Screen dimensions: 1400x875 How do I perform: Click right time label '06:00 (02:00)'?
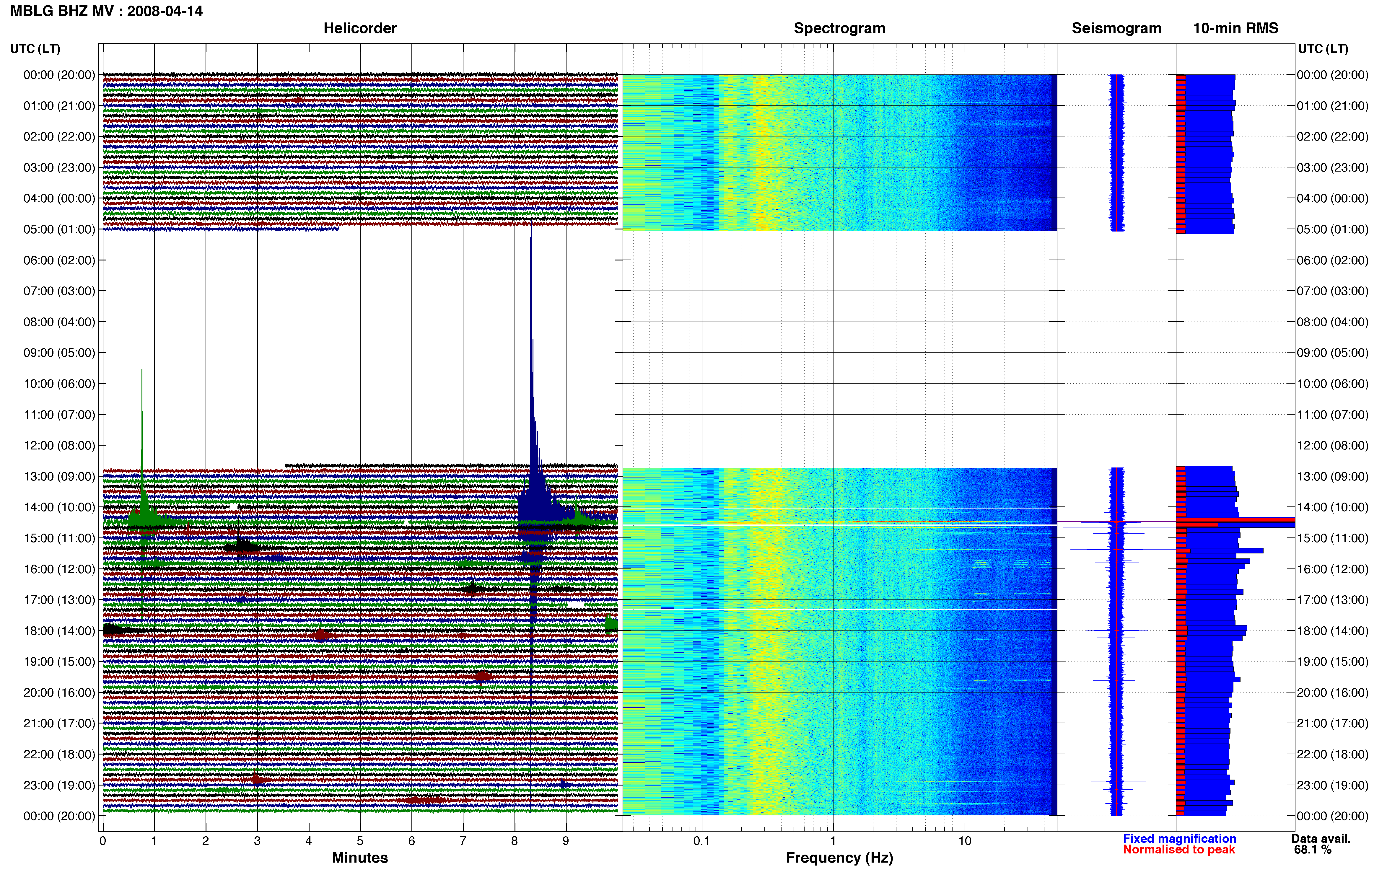[1332, 260]
